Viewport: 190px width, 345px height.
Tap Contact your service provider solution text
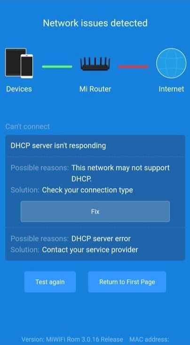90,250
